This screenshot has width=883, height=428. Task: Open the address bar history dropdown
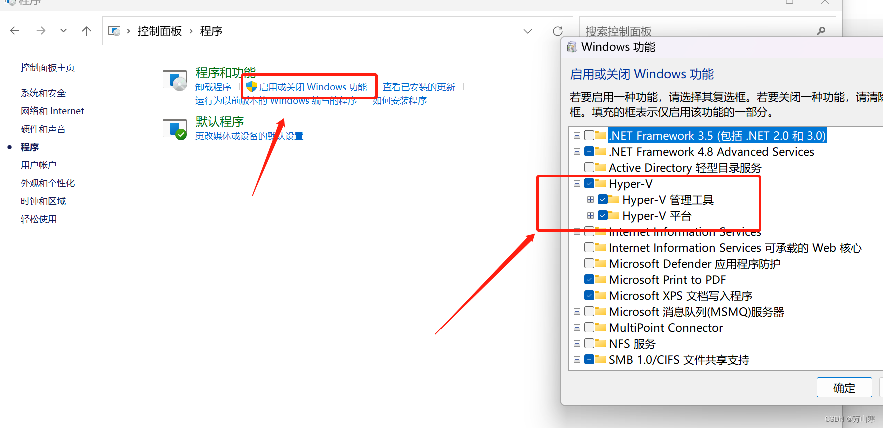point(528,31)
